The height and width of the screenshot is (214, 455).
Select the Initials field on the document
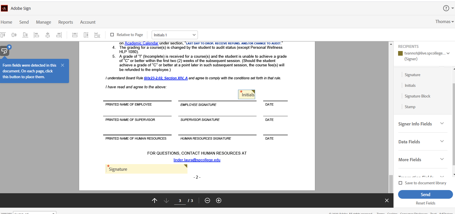(247, 95)
